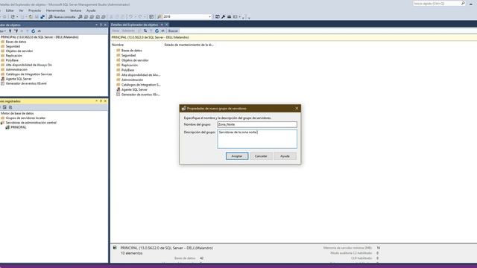Select PRINCIPAL under central management servers

pyautogui.click(x=19, y=127)
